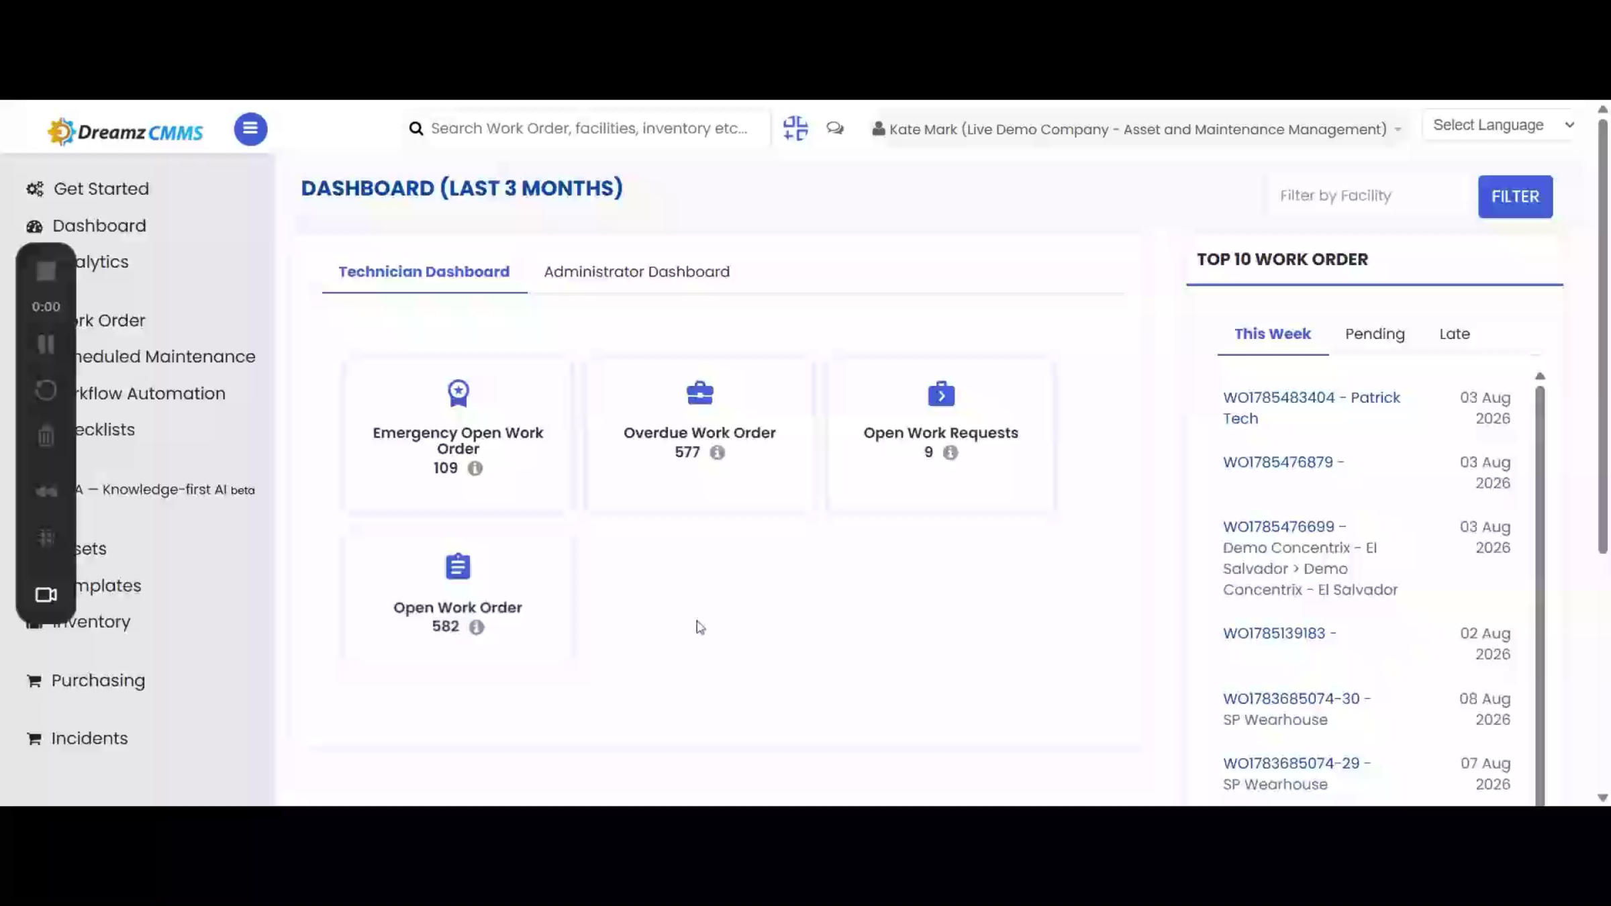Click the user profile icon beside Kate Mark
This screenshot has height=906, width=1611.
coord(878,128)
